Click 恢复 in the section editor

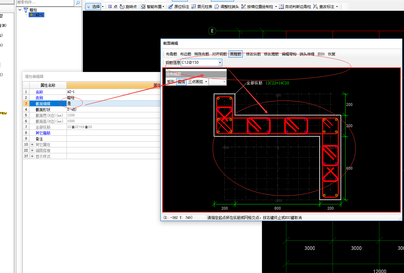coord(332,54)
